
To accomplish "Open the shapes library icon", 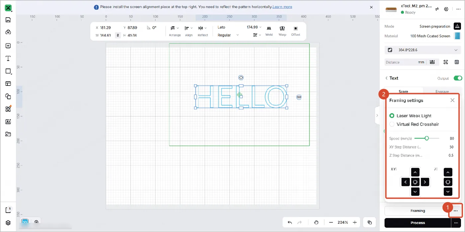I will 8,96.
